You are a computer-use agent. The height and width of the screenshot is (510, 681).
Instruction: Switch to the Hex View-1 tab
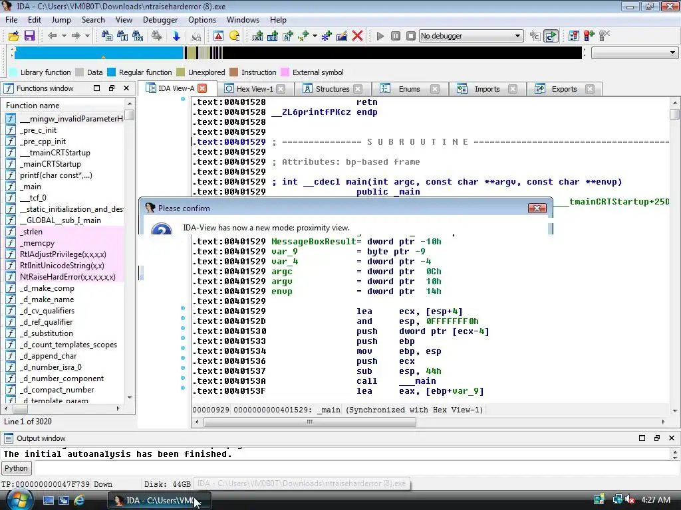tap(255, 89)
